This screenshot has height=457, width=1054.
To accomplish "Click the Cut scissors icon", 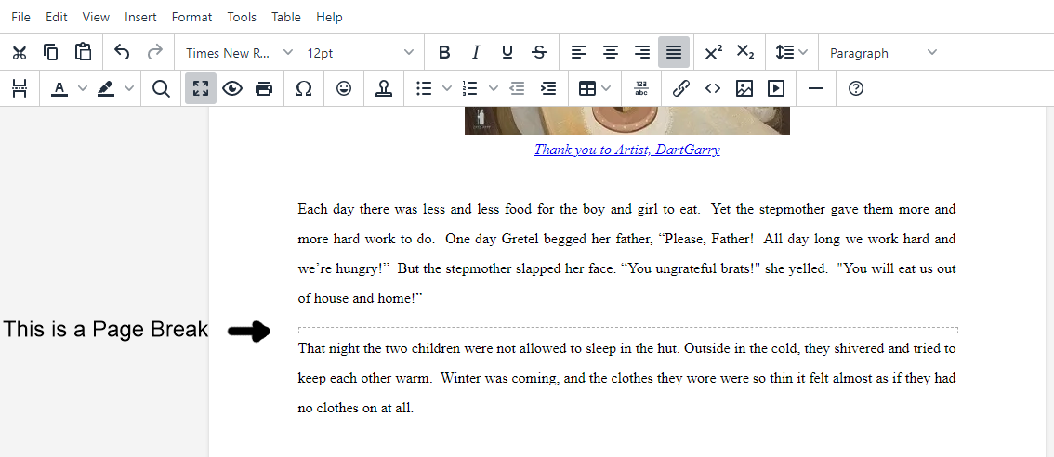I will coord(20,52).
